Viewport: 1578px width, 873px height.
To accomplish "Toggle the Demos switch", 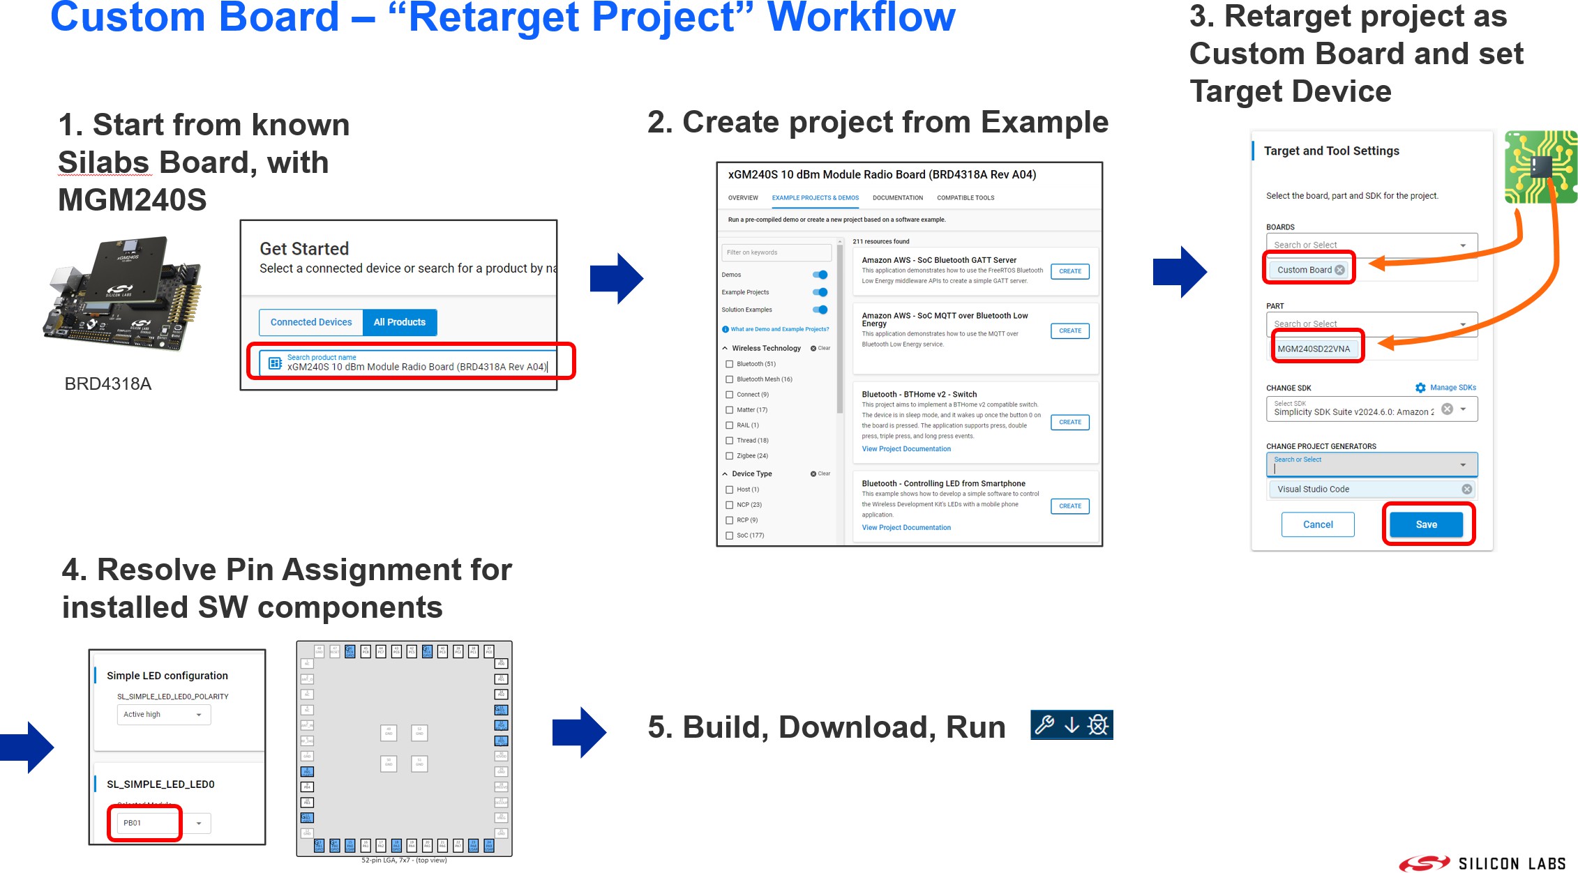I will (x=820, y=275).
